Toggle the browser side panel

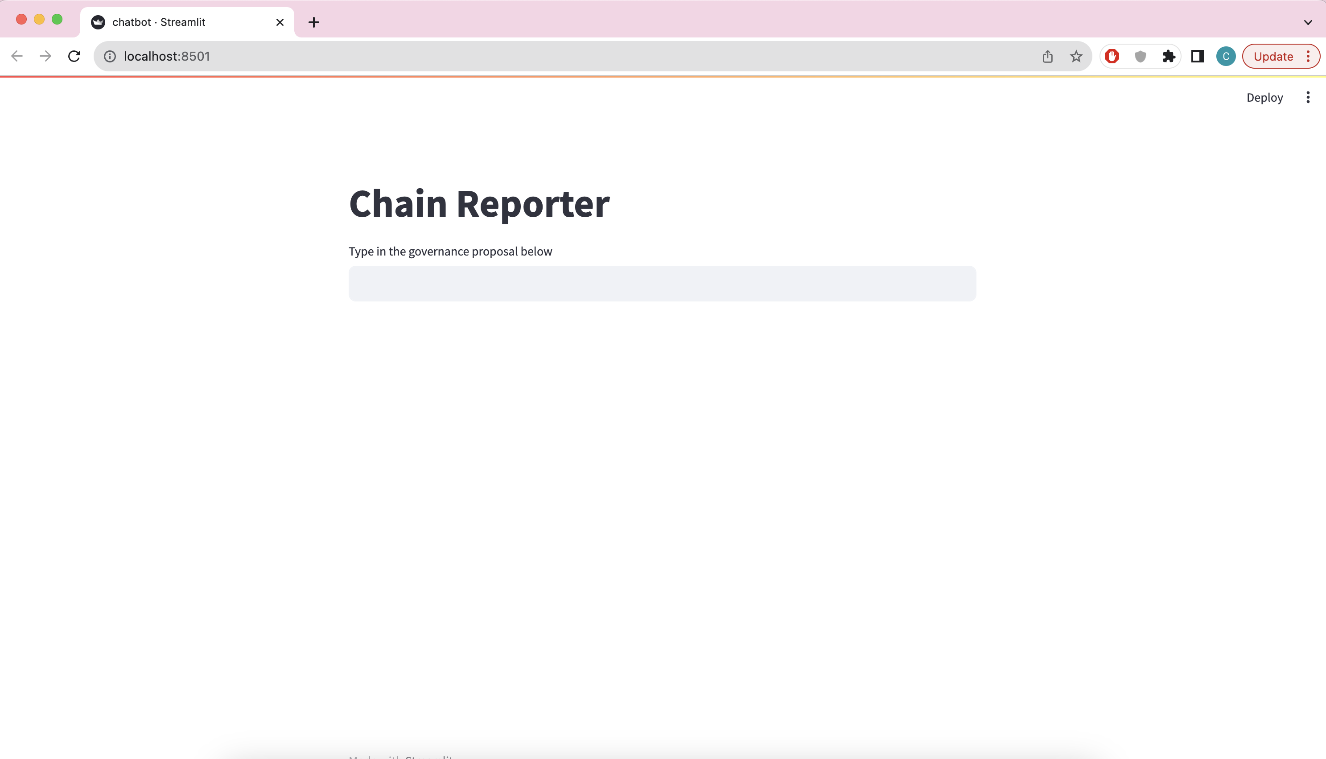(x=1197, y=56)
